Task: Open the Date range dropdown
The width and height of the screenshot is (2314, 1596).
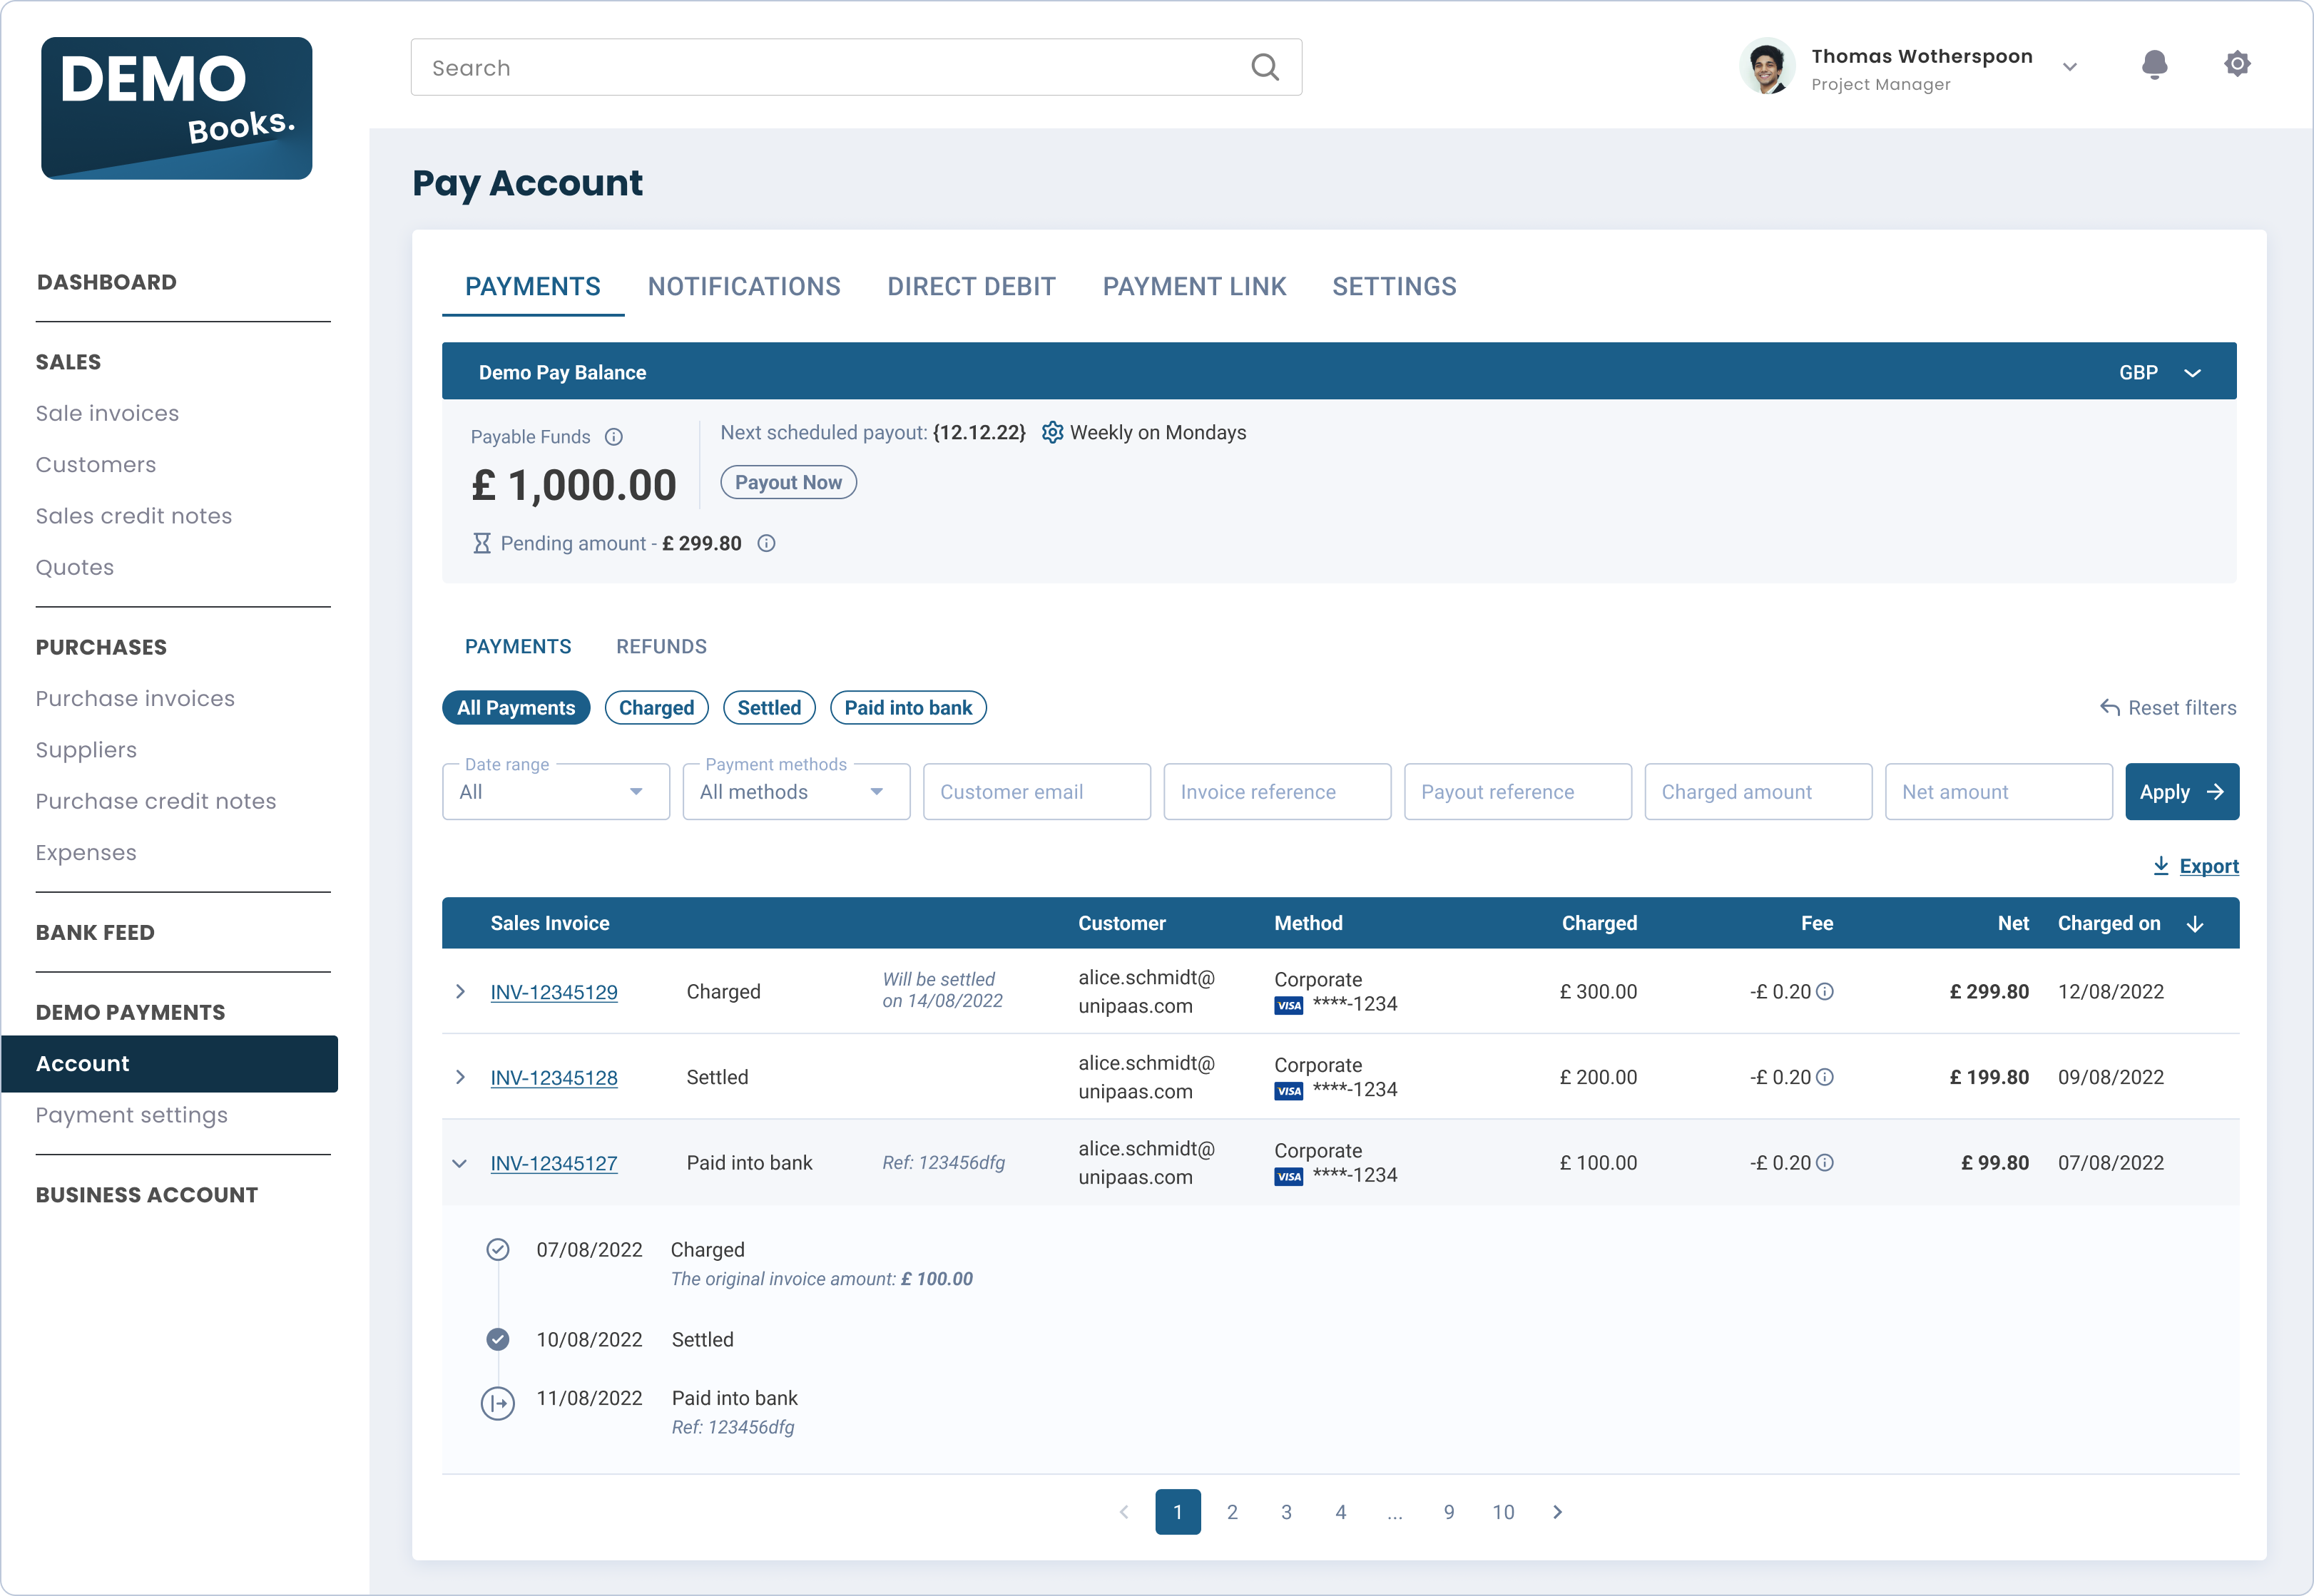Action: [x=555, y=792]
